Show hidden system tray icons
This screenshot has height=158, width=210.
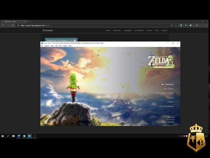pos(178,136)
